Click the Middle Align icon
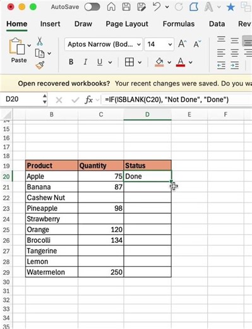The width and height of the screenshot is (252, 329). pyautogui.click(x=234, y=40)
